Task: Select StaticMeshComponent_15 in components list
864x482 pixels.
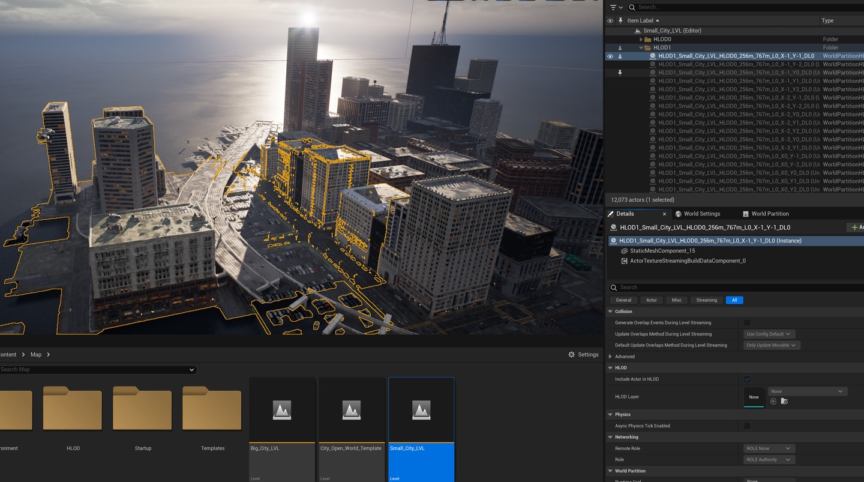Action: point(662,251)
